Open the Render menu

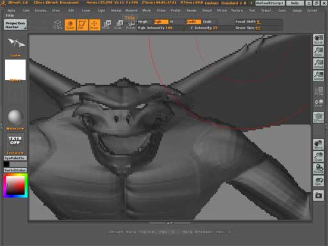click(192, 10)
